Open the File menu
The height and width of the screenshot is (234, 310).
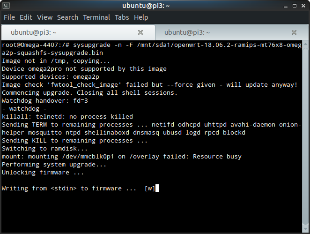click(9, 17)
